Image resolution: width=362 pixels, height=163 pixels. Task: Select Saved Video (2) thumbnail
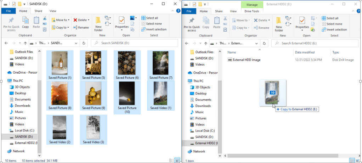(x=60, y=130)
